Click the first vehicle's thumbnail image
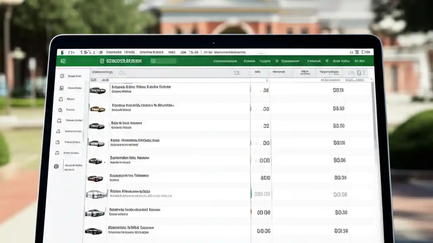Viewport: 433px width, 243px height. 97,90
